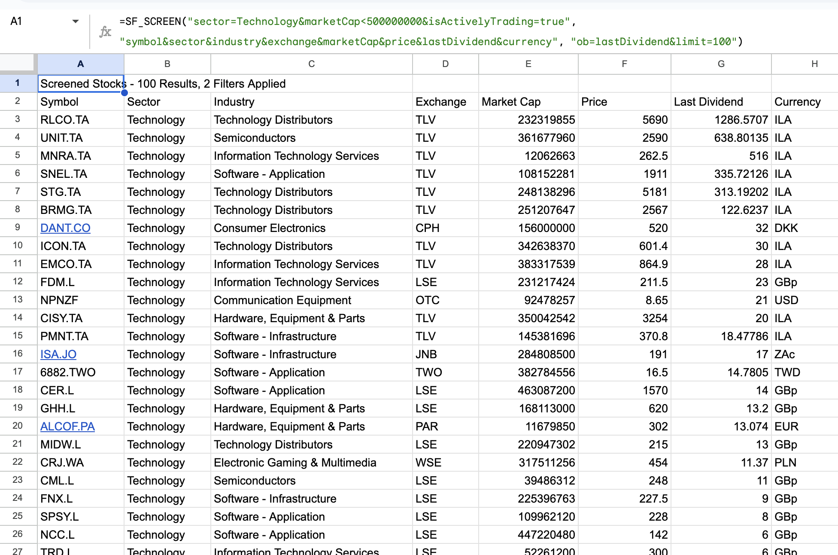The height and width of the screenshot is (555, 838).
Task: Click the blue fill handle on A1
Action: point(124,92)
